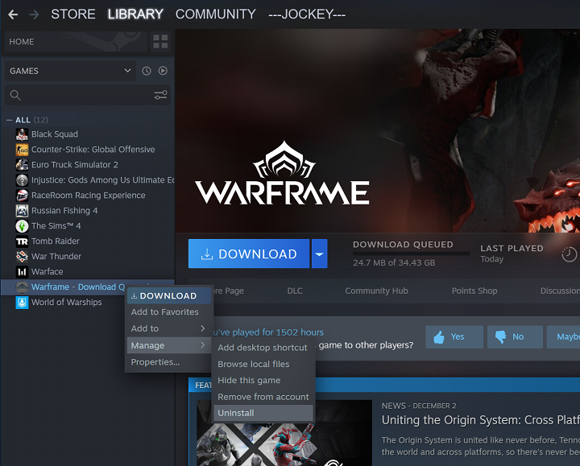The width and height of the screenshot is (580, 466).
Task: Open the Discussions link
Action: tap(560, 291)
